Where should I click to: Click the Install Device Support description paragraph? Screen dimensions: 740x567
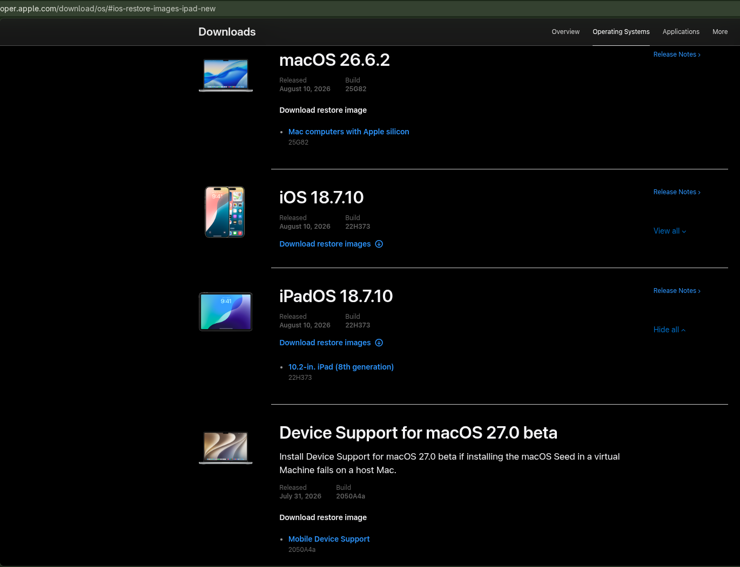[449, 463]
